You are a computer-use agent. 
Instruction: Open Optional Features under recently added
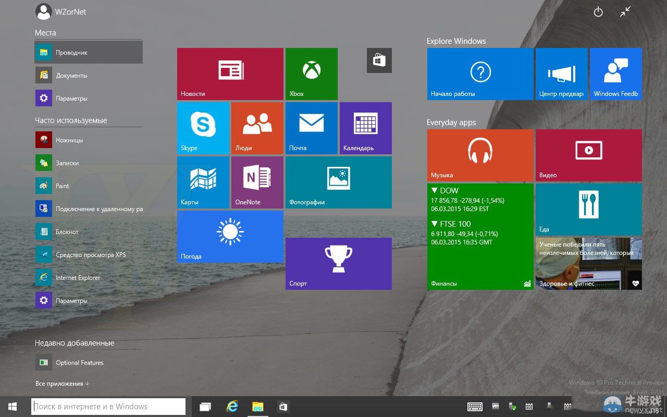click(89, 362)
